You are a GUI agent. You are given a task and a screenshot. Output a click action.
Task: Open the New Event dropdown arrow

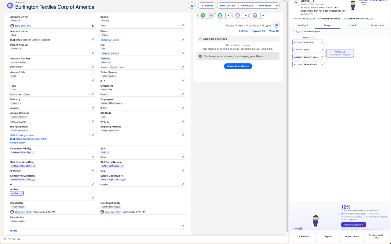coord(246,15)
